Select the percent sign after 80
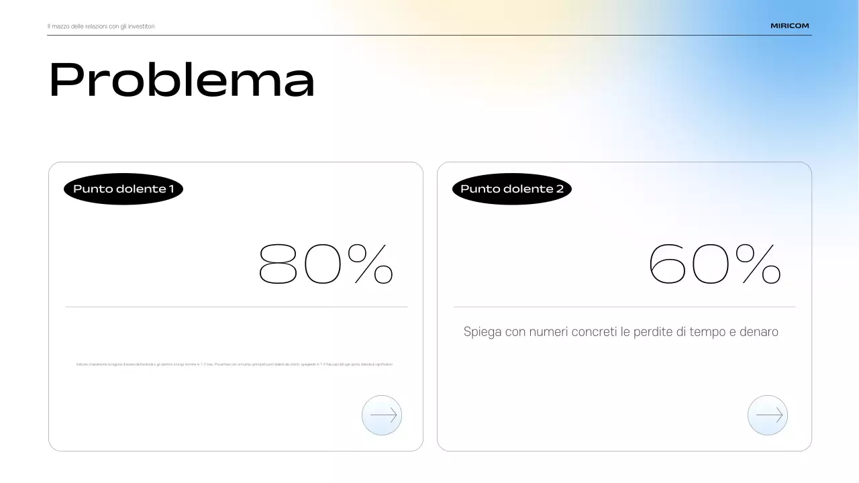This screenshot has width=859, height=483. pyautogui.click(x=371, y=264)
